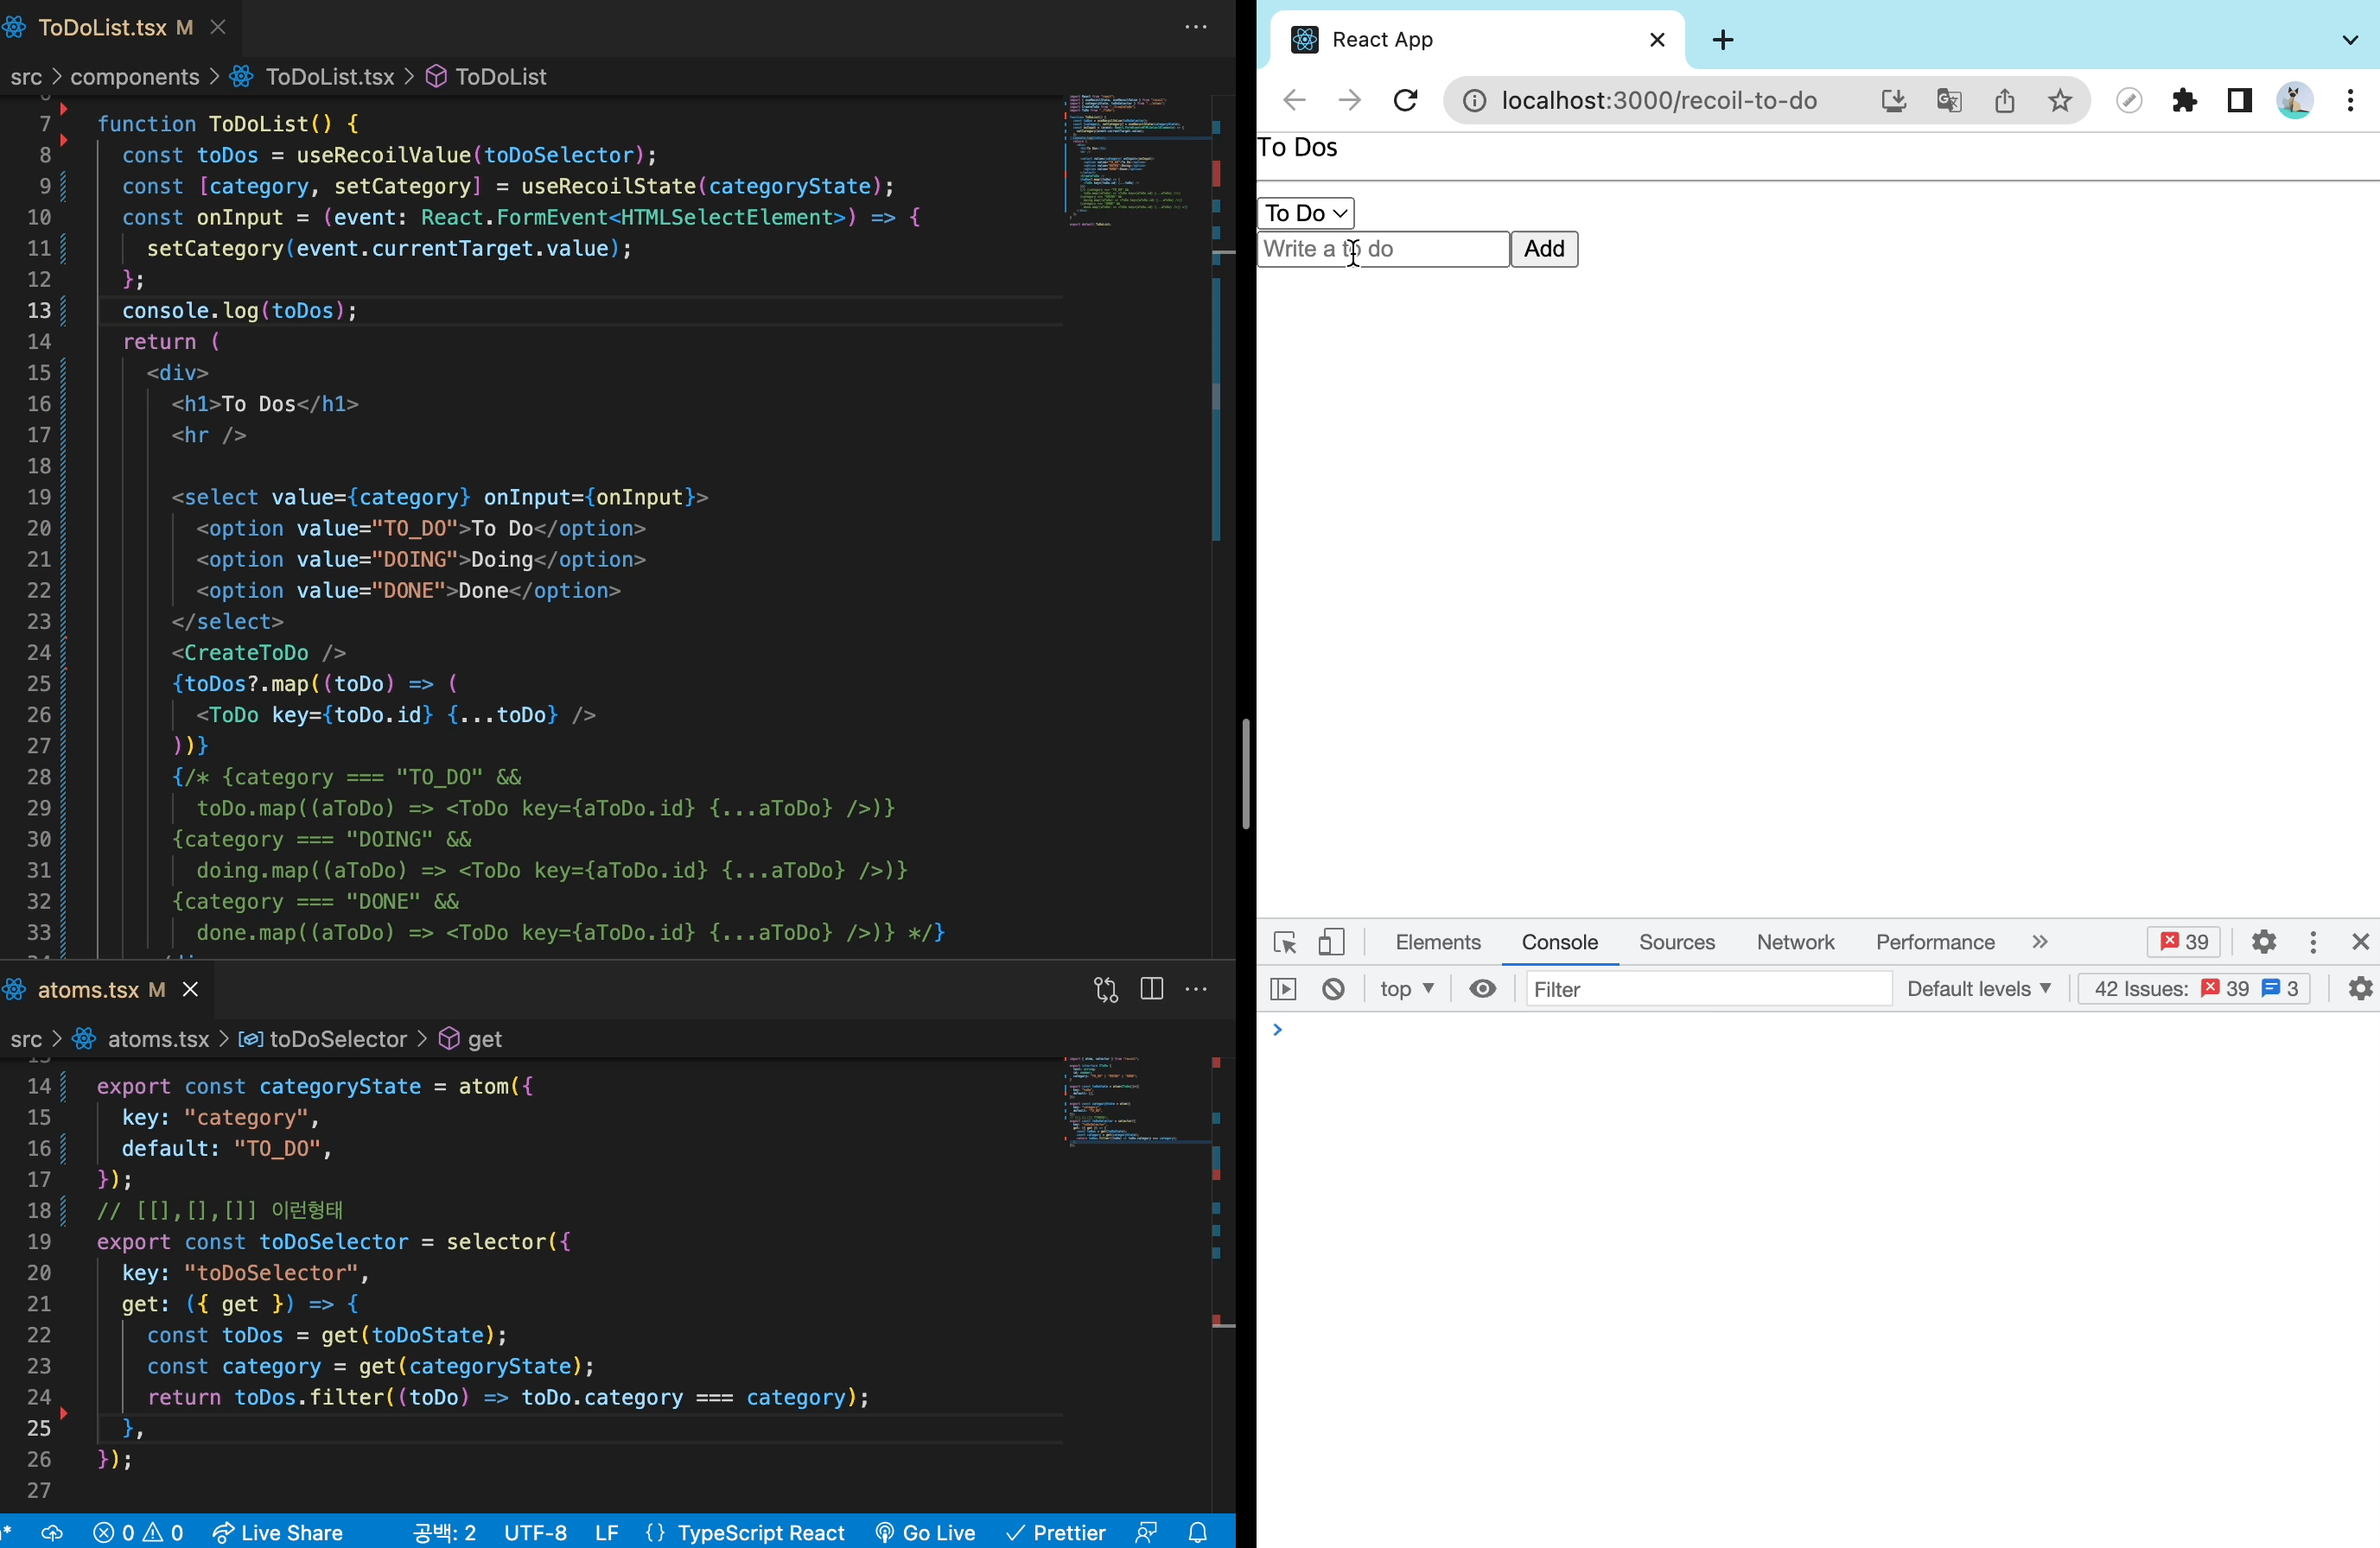The height and width of the screenshot is (1548, 2380).
Task: Click the Add button
Action: coord(1543,249)
